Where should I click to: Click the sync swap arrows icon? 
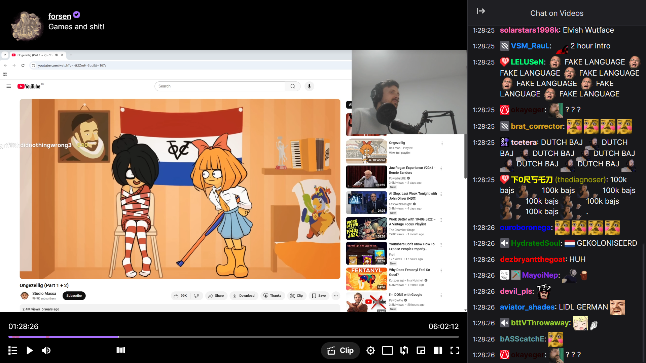click(404, 351)
